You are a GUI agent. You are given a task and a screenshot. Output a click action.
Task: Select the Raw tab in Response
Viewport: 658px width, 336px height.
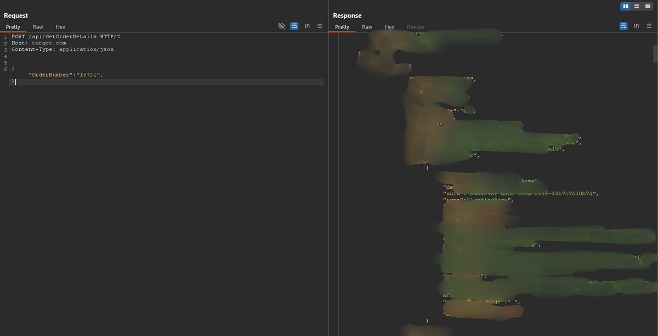[x=367, y=27]
